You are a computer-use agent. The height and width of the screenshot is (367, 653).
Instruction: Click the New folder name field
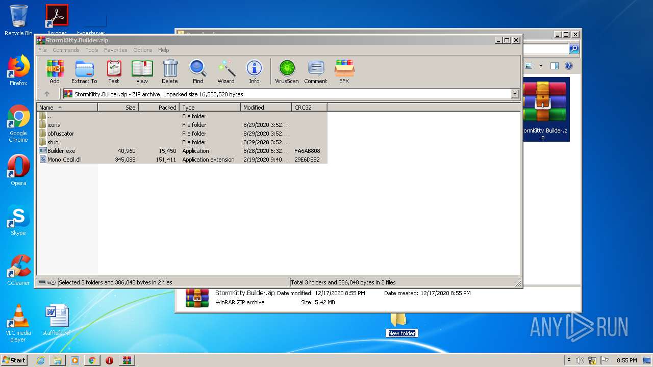401,333
